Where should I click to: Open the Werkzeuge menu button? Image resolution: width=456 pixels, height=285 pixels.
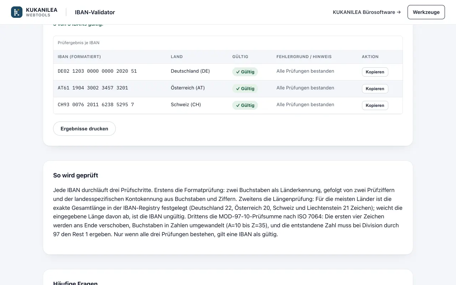[x=426, y=12]
